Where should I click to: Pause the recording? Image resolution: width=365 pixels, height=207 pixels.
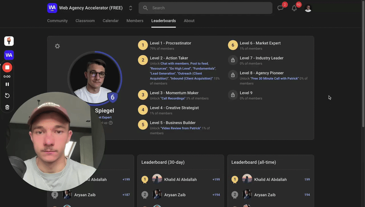pos(7,84)
